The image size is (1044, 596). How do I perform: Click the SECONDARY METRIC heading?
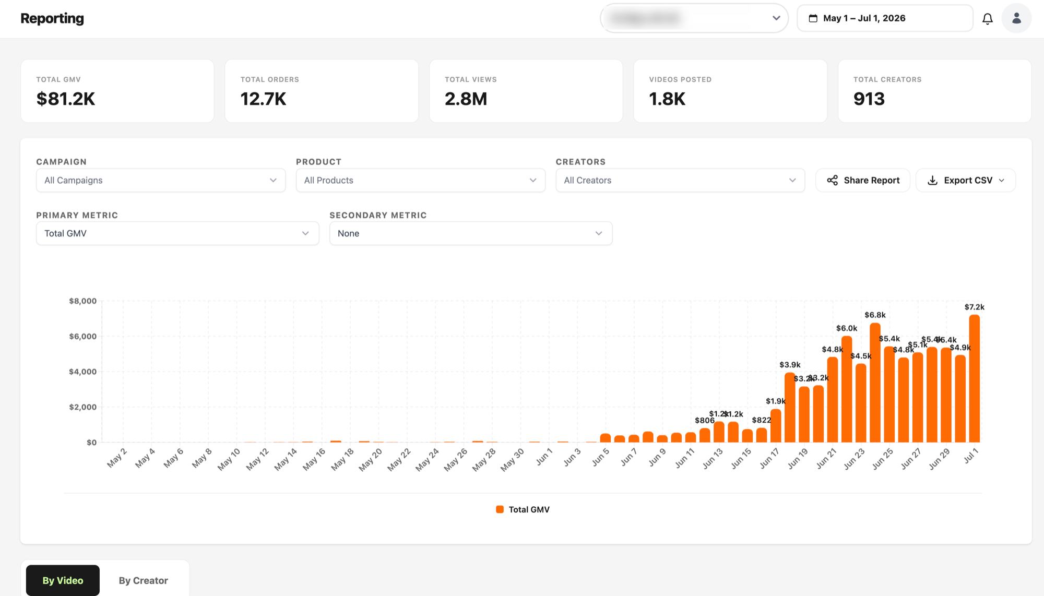[x=378, y=215]
